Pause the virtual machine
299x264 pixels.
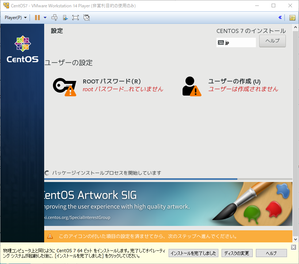point(37,18)
